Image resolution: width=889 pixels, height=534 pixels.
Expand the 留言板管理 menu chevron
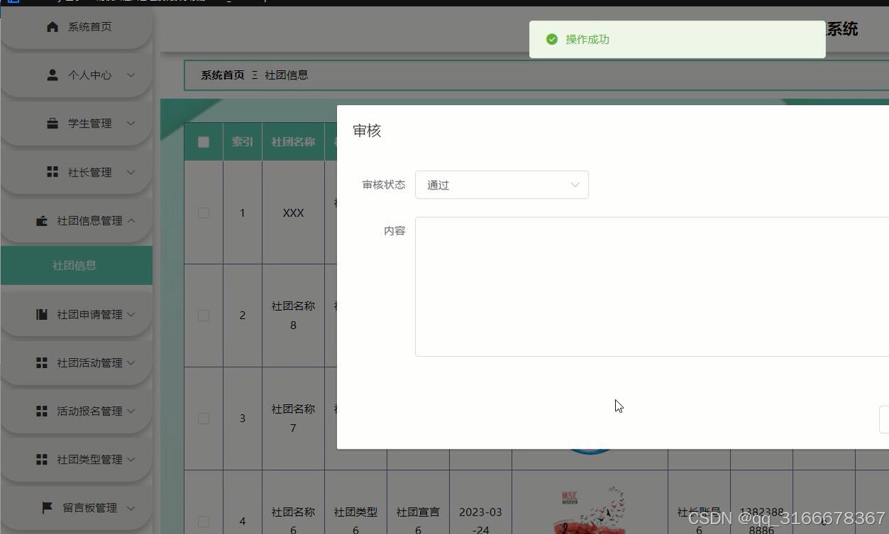coord(131,508)
